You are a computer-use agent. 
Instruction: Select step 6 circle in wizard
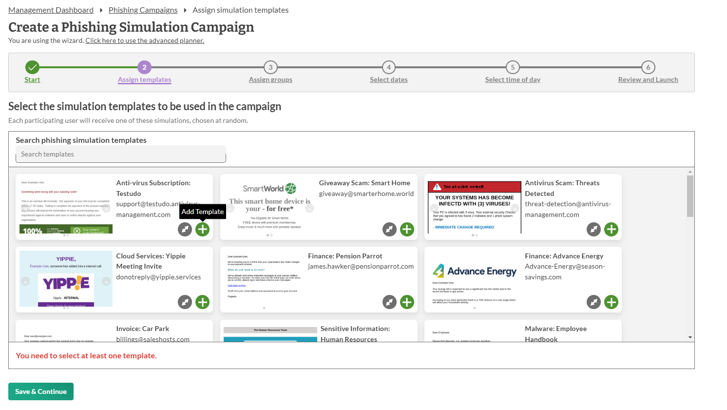pos(648,67)
